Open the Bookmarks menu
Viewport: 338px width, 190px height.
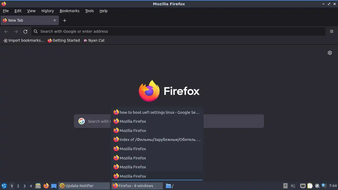(69, 11)
